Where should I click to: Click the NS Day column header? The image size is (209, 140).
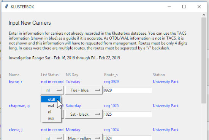[72, 75]
